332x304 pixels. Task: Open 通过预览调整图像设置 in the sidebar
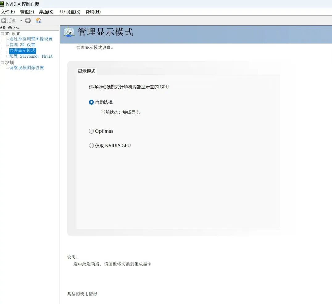31,39
